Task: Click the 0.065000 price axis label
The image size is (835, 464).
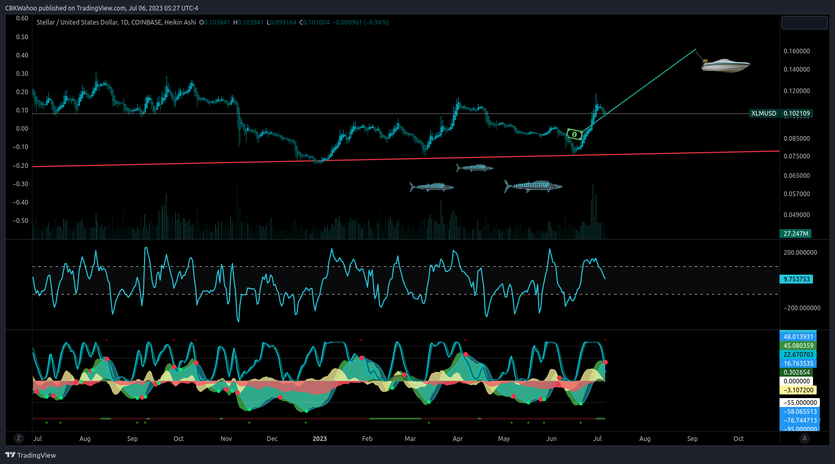Action: 797,176
